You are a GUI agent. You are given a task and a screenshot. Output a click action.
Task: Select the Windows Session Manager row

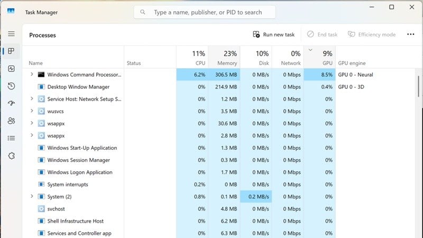(218, 160)
